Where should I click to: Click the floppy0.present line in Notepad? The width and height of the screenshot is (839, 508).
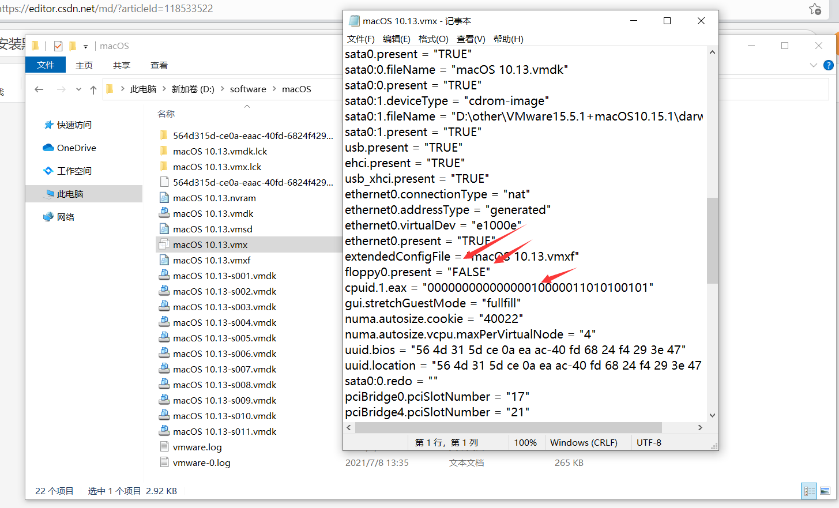coord(417,272)
